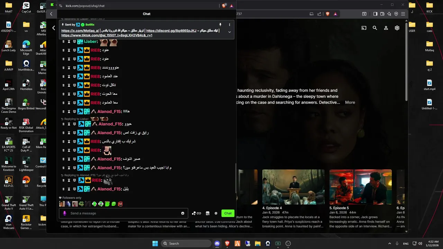Open Brave Wallet in background browser toolbar
443x249 pixels.
point(382,14)
